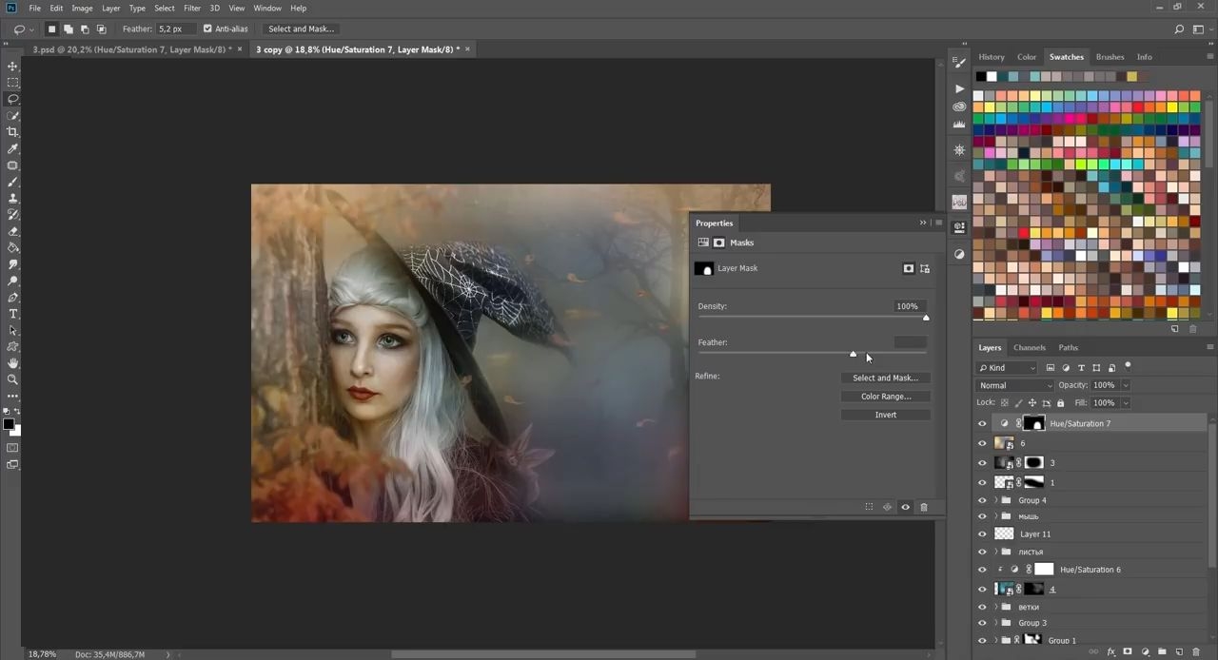Hide Group 4 visibility eye
Screen dimensions: 1218x660
coord(982,500)
